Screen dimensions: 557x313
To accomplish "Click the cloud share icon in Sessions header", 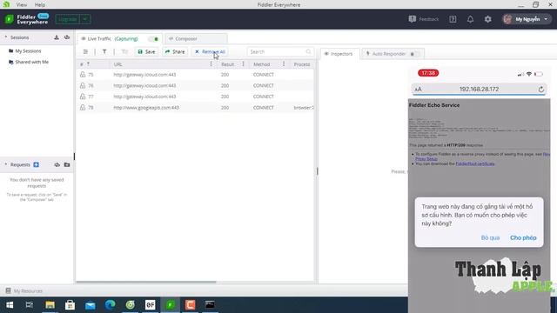I will 67,37.
